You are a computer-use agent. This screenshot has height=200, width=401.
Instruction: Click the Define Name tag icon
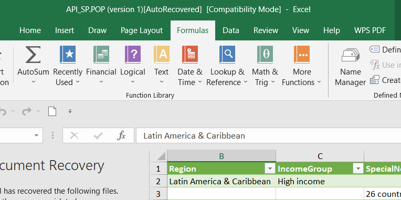tap(374, 49)
